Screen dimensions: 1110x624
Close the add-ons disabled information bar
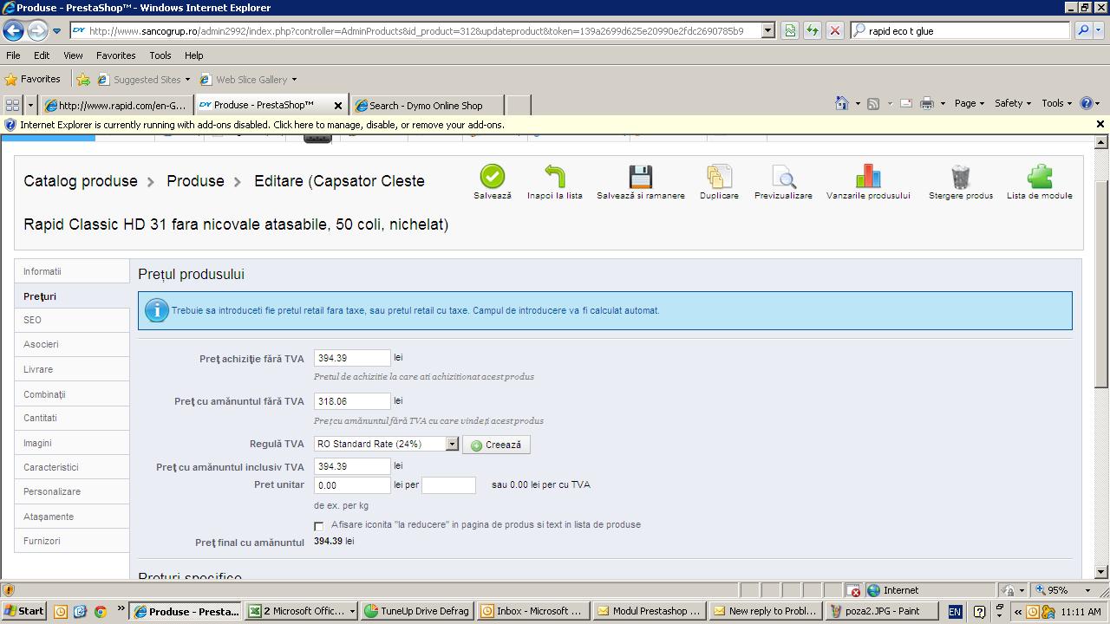click(1100, 124)
